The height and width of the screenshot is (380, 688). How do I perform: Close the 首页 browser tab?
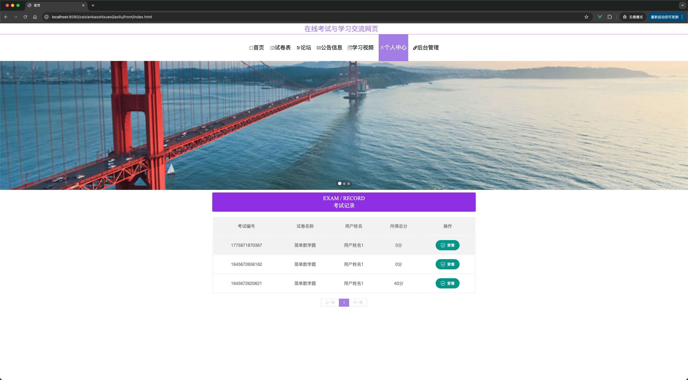coord(83,5)
